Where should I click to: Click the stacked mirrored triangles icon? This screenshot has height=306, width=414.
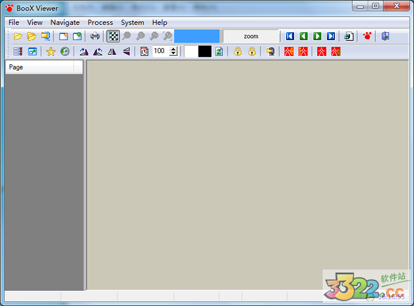pyautogui.click(x=127, y=52)
